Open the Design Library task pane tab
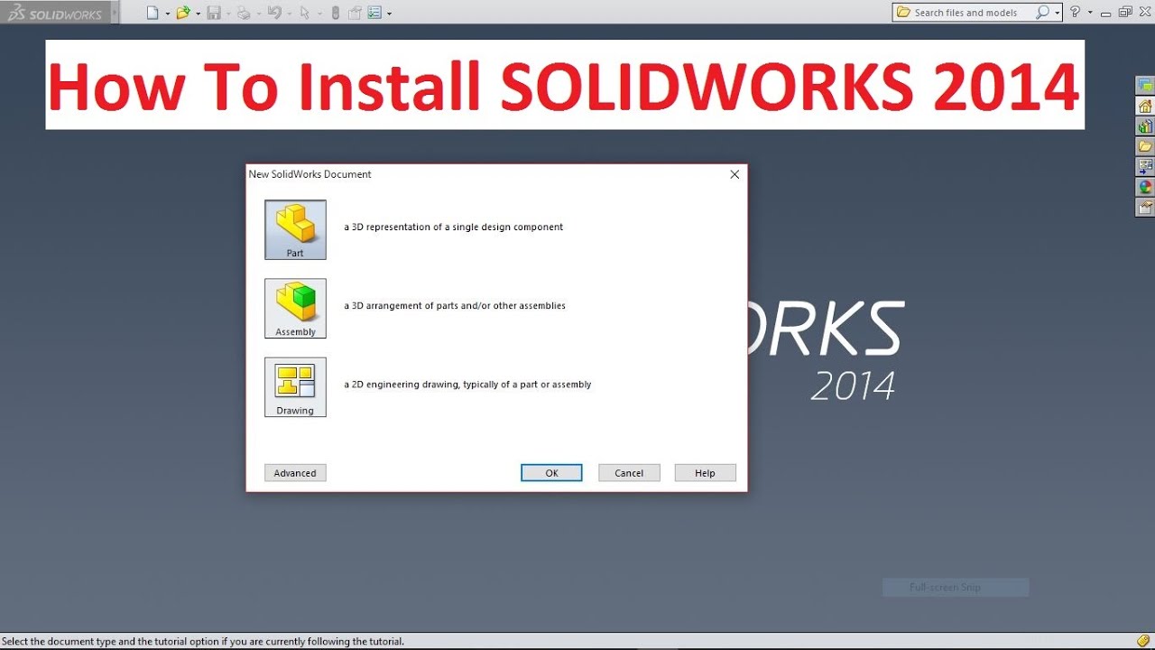Screen dimensions: 1155x650 [x=1145, y=126]
